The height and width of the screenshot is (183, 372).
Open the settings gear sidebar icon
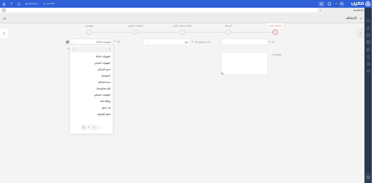tap(368, 71)
